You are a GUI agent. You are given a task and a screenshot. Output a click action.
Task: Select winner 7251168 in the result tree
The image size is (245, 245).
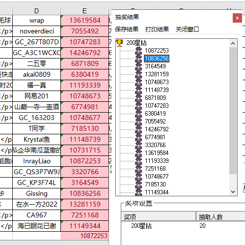[x=155, y=169]
